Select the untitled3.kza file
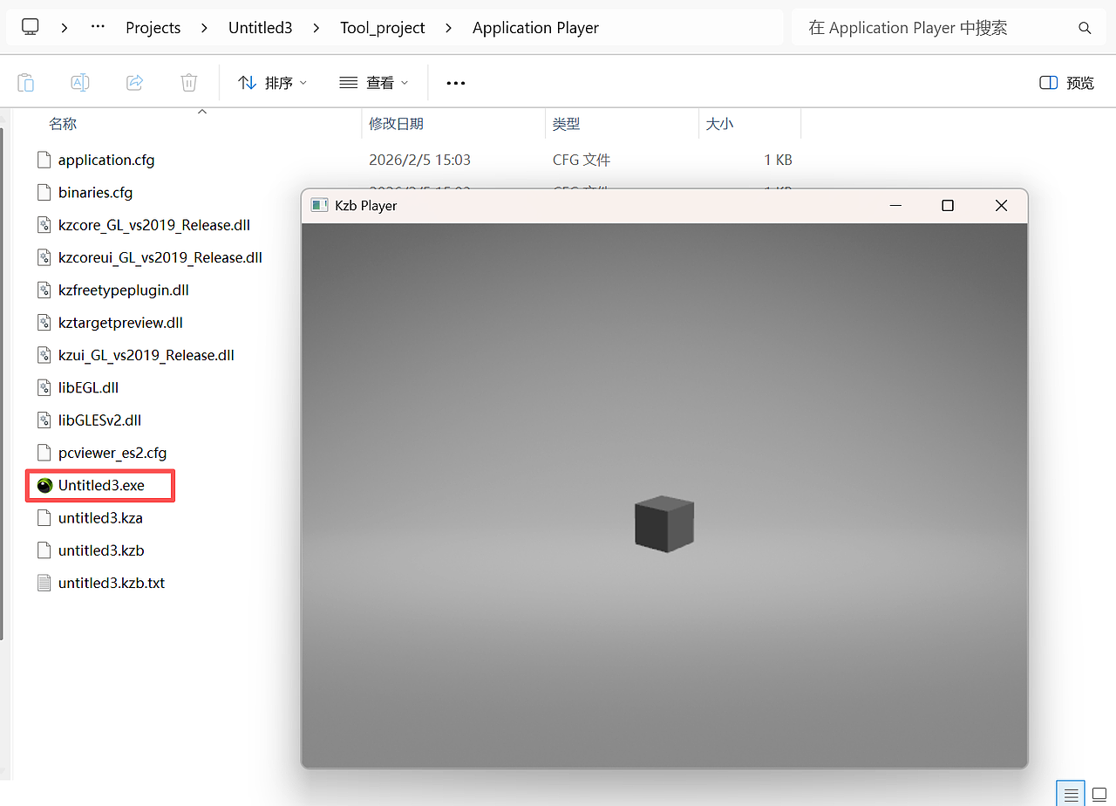 point(100,518)
